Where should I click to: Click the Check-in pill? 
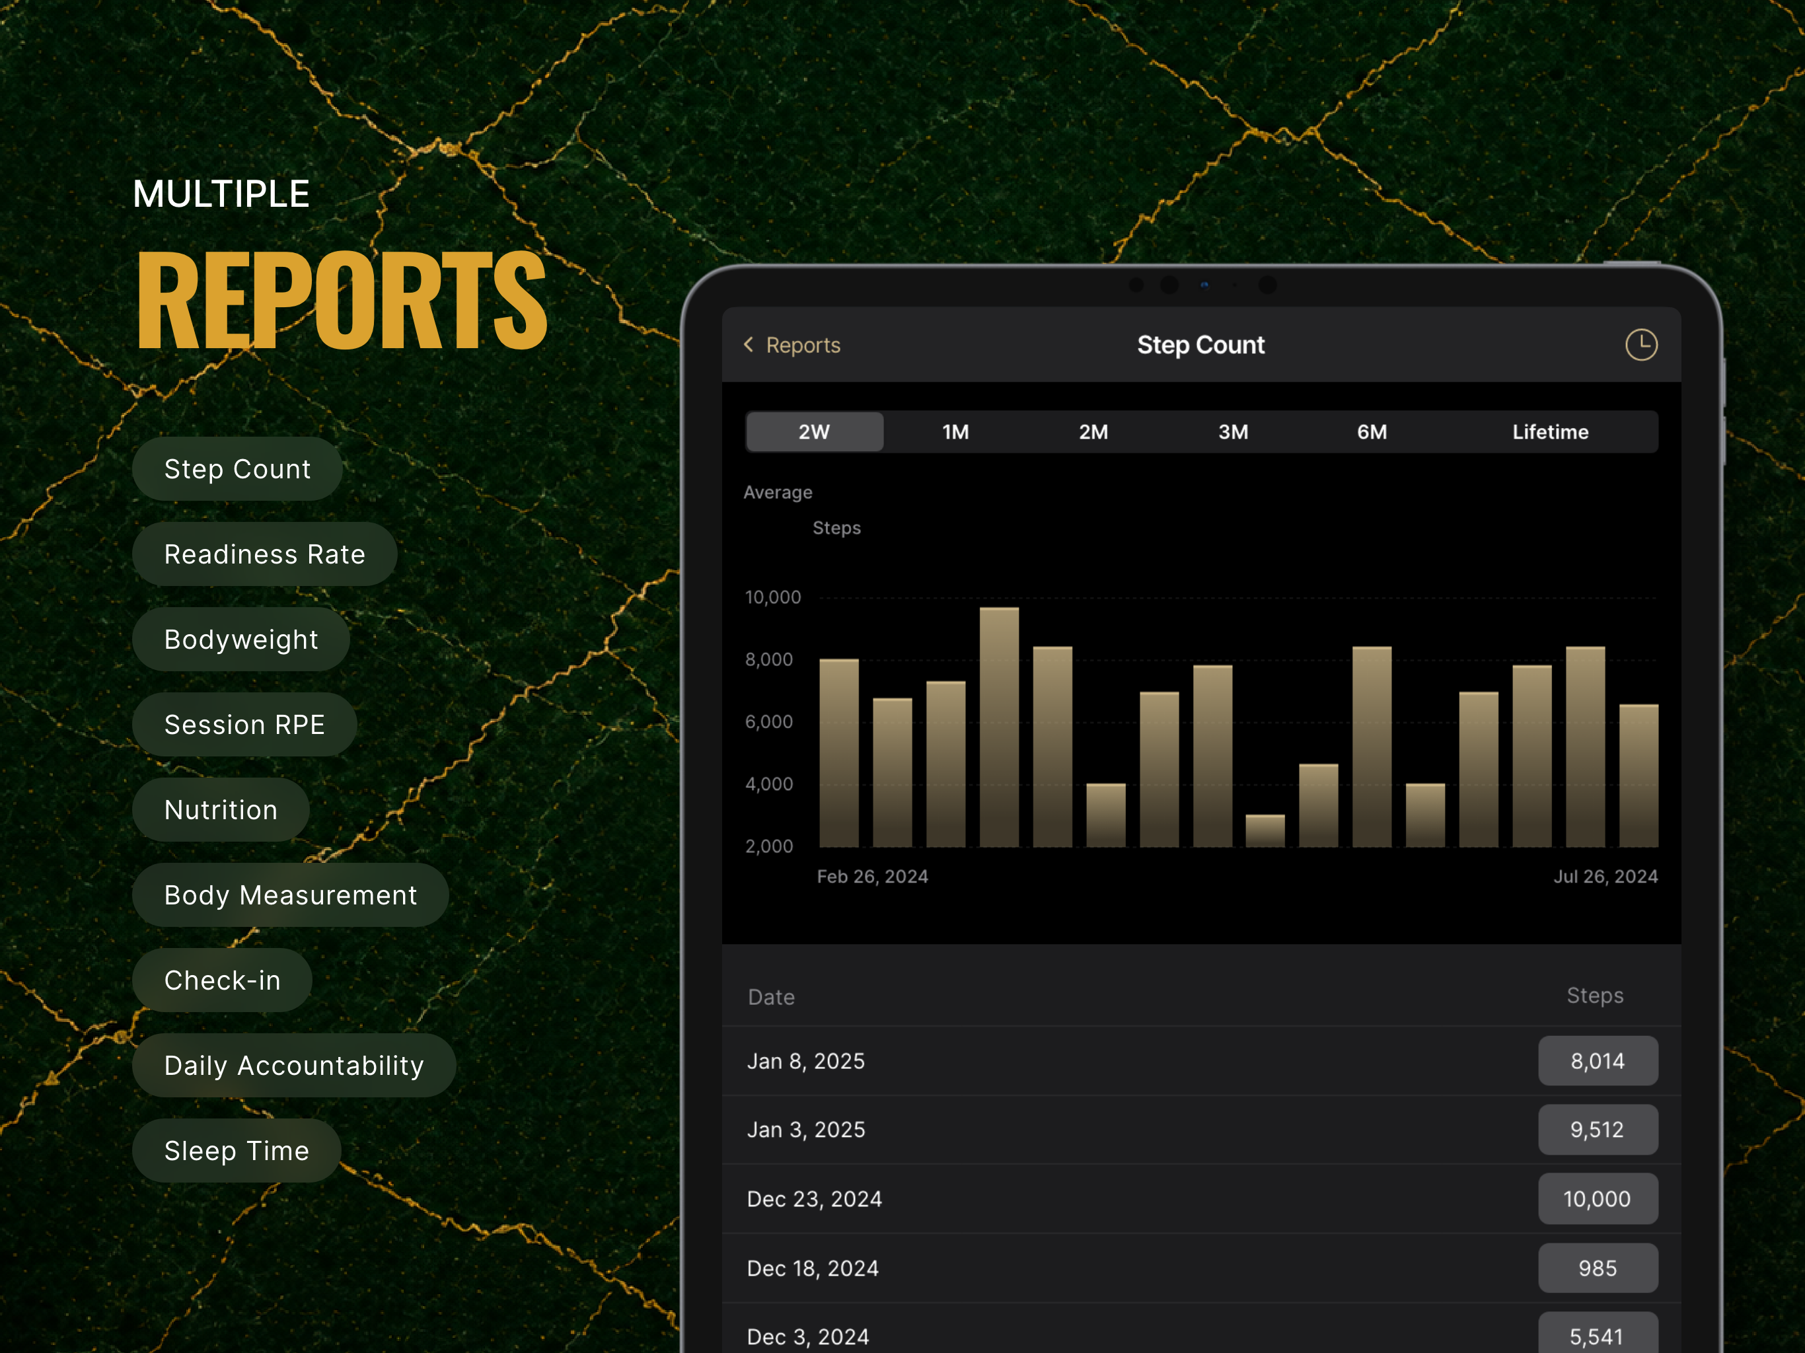[222, 980]
